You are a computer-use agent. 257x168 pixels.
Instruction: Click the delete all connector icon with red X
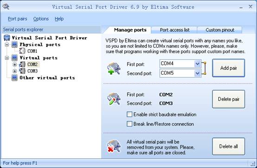click(x=114, y=146)
